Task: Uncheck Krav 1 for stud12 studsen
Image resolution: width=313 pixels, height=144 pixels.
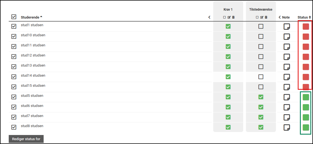Action: click(228, 57)
